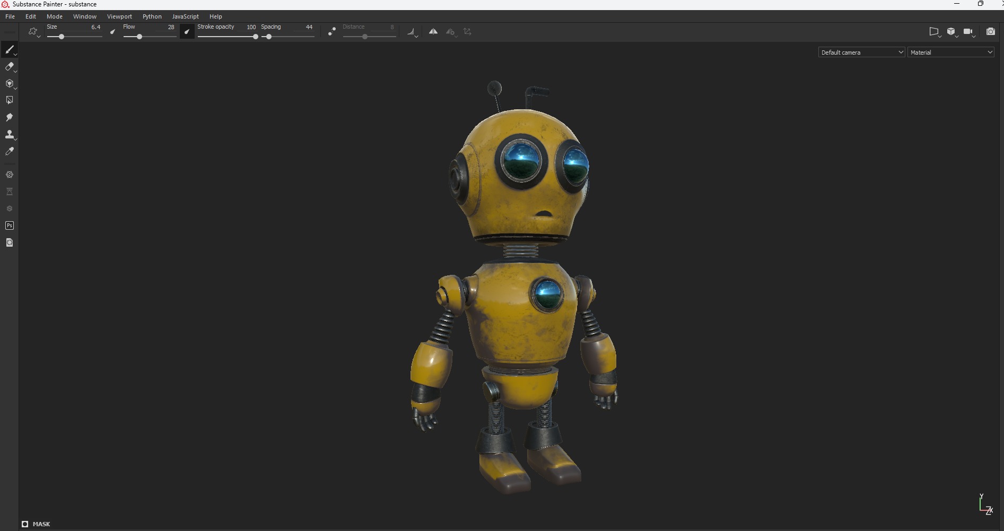The width and height of the screenshot is (1004, 531).
Task: Select the Polygon Fill tool
Action: click(x=9, y=100)
